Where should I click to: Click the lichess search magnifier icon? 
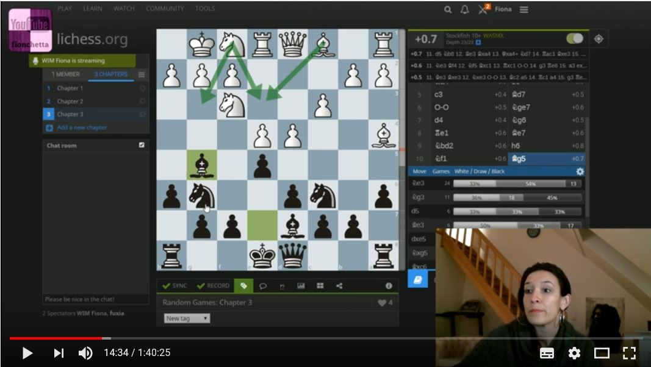pos(448,9)
